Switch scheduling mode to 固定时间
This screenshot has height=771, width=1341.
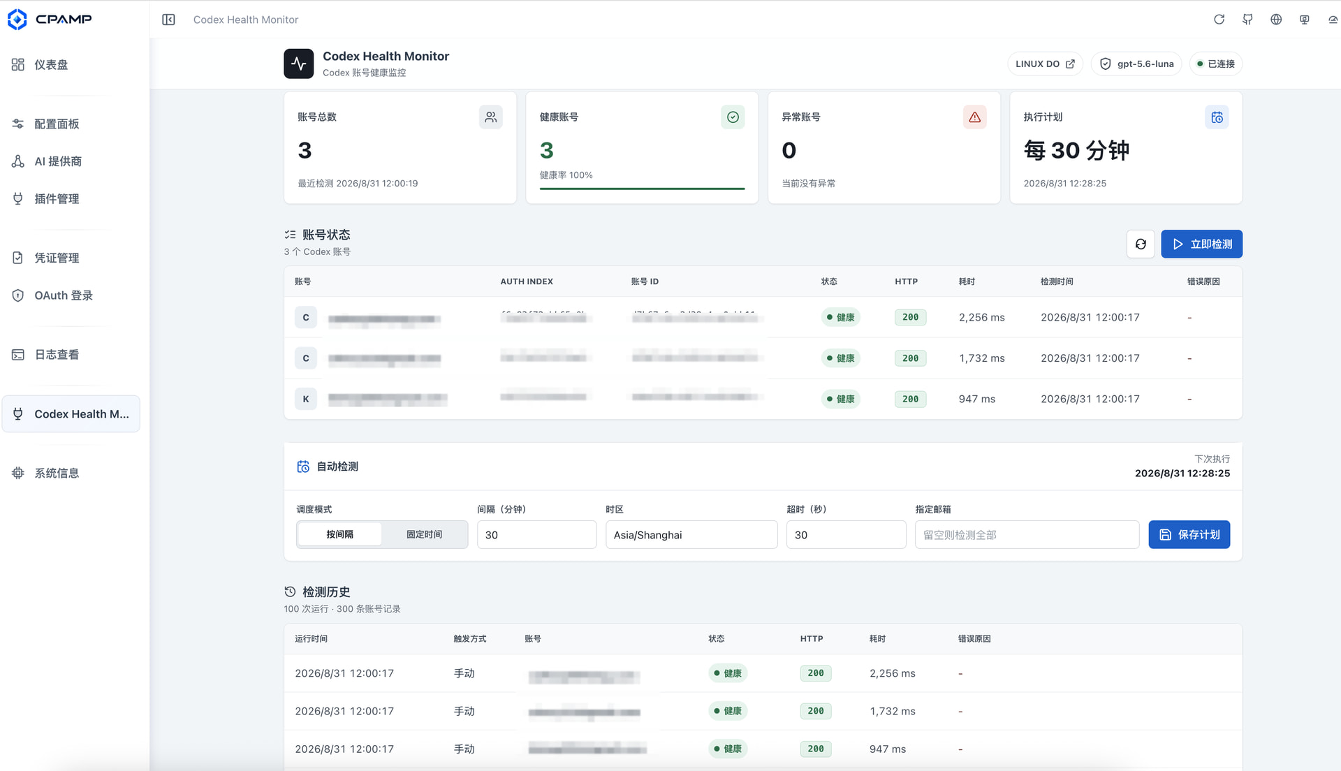(x=425, y=534)
